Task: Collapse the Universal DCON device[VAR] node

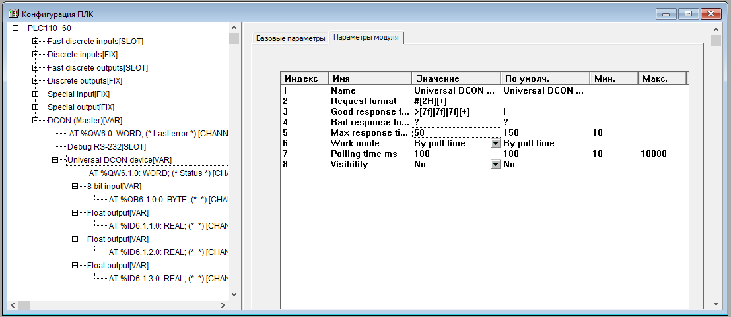Action: pos(55,160)
